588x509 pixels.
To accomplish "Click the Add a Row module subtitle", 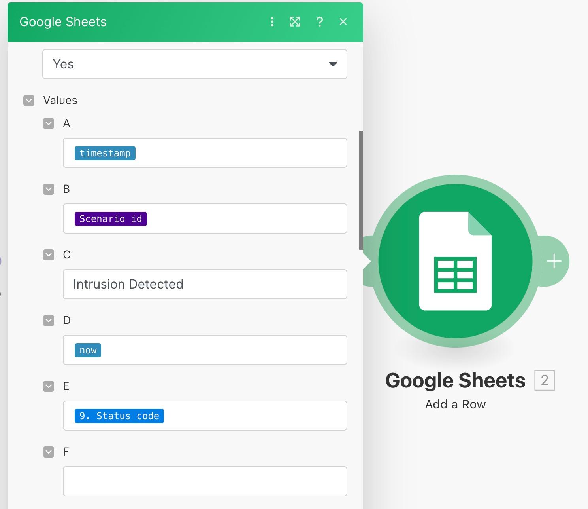I will pyautogui.click(x=455, y=405).
